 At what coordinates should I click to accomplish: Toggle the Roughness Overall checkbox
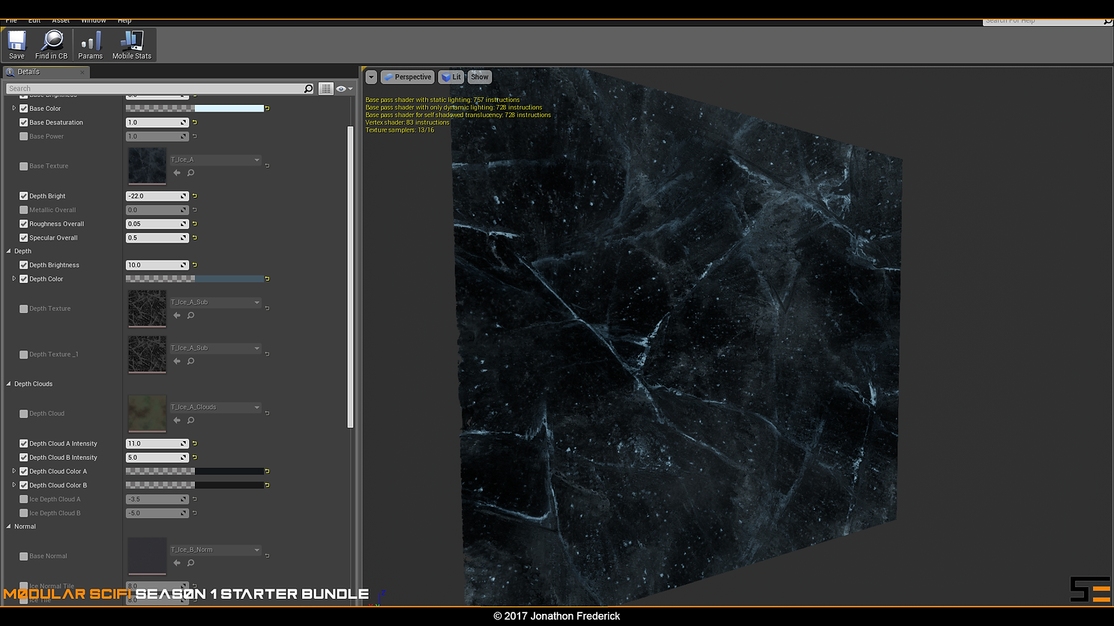(23, 224)
